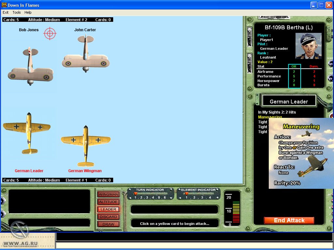Select the German Leader aircraft
334x250 pixels.
pos(27,133)
